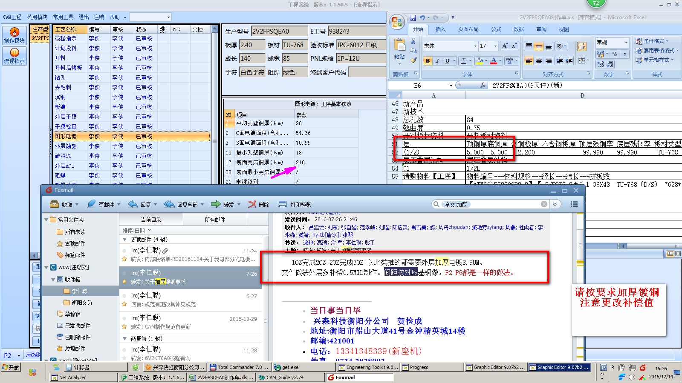This screenshot has width=682, height=383.
Task: Clear the Foxmail search box with X
Action: pos(544,204)
